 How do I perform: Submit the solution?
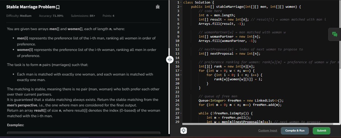click(x=321, y=131)
